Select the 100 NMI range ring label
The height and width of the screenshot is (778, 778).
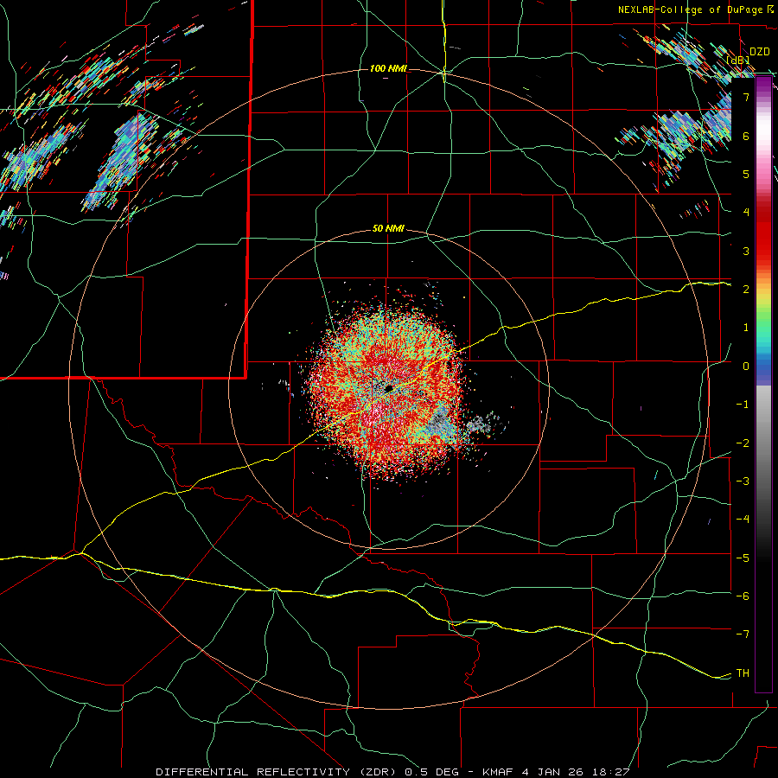388,68
